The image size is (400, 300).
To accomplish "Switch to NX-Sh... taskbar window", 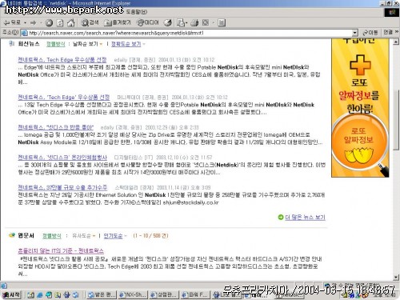I will point(133,294).
